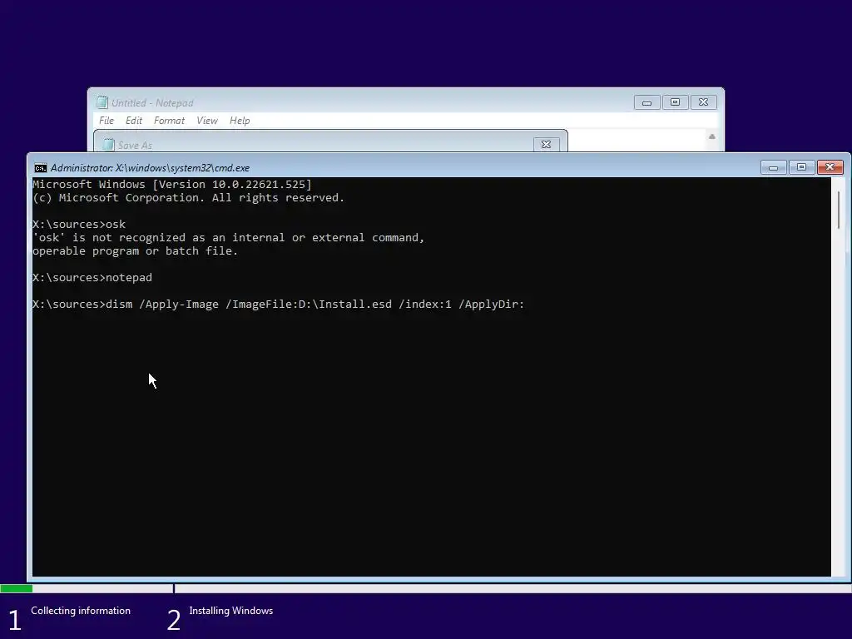Click the cmd.exe title bar text
Image resolution: width=852 pixels, height=639 pixels.
point(150,168)
